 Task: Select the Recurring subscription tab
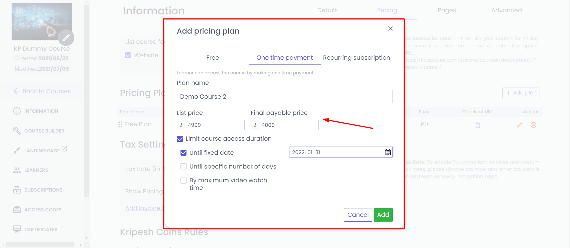coord(357,58)
